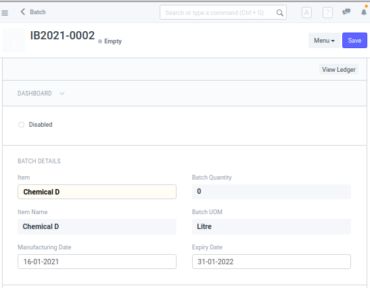Click the Empty status indicator
Viewport: 370px width, 288px height.
click(x=110, y=41)
